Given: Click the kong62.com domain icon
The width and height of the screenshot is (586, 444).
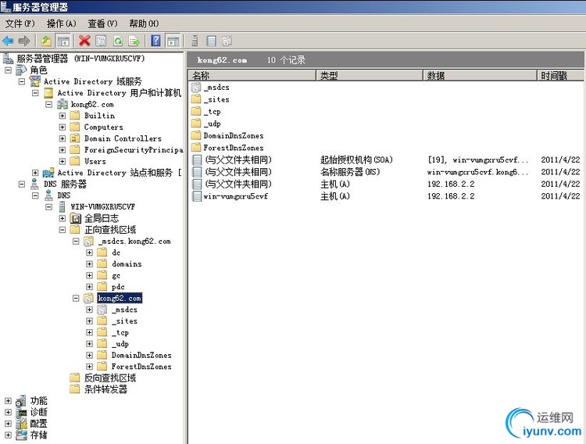Looking at the screenshot, I should pos(63,105).
